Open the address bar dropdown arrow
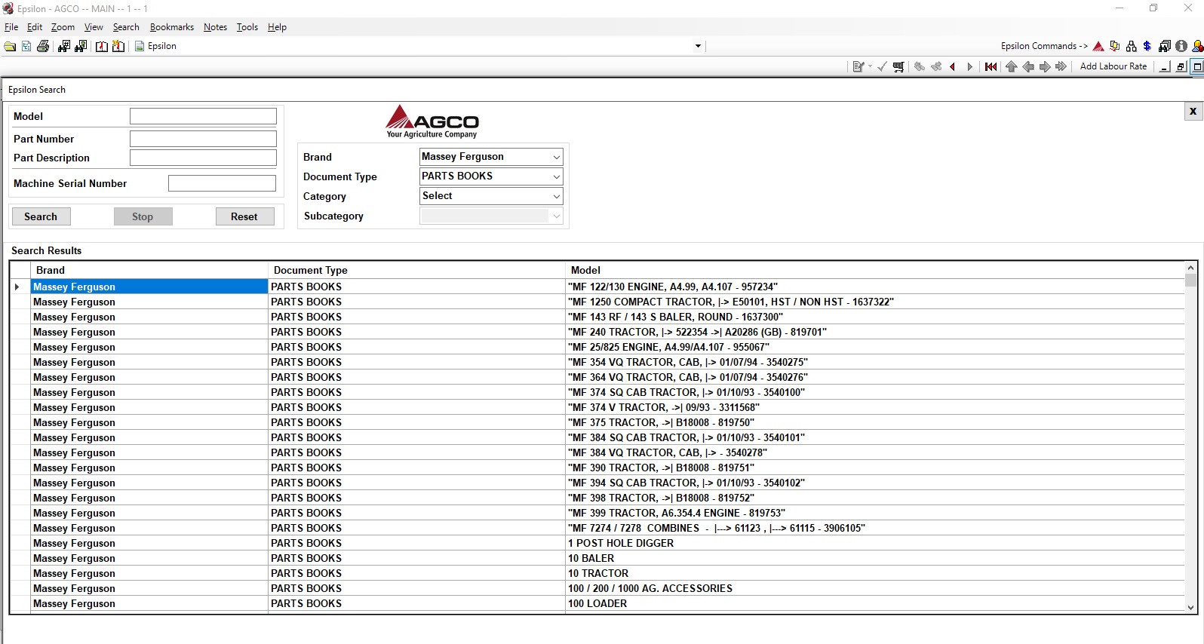This screenshot has width=1204, height=644. point(698,46)
